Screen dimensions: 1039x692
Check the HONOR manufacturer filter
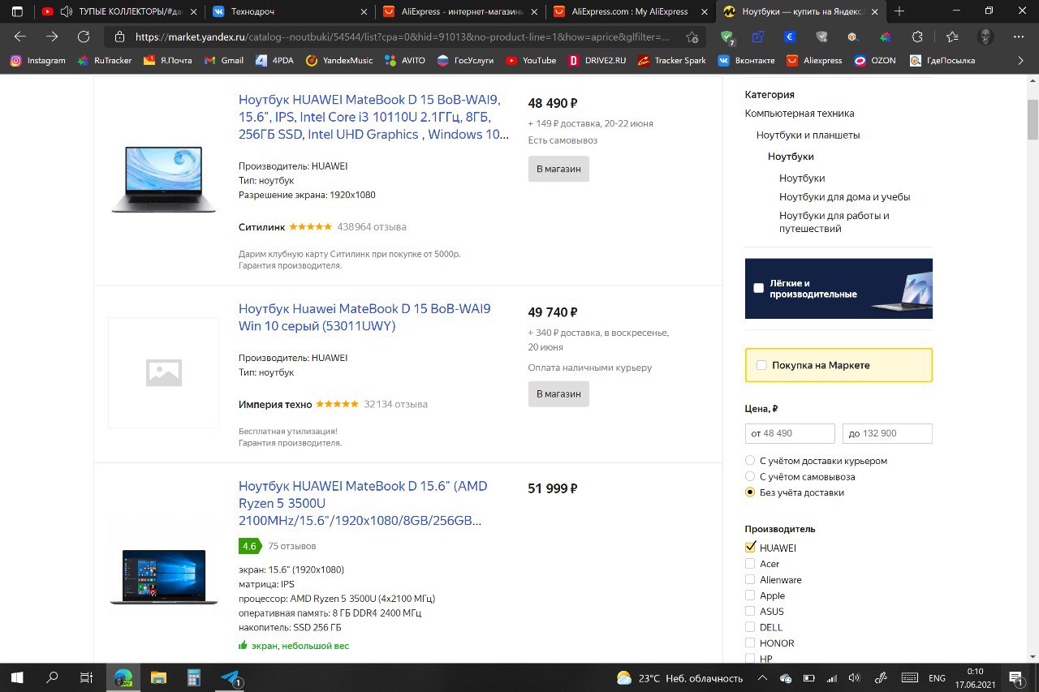[750, 643]
